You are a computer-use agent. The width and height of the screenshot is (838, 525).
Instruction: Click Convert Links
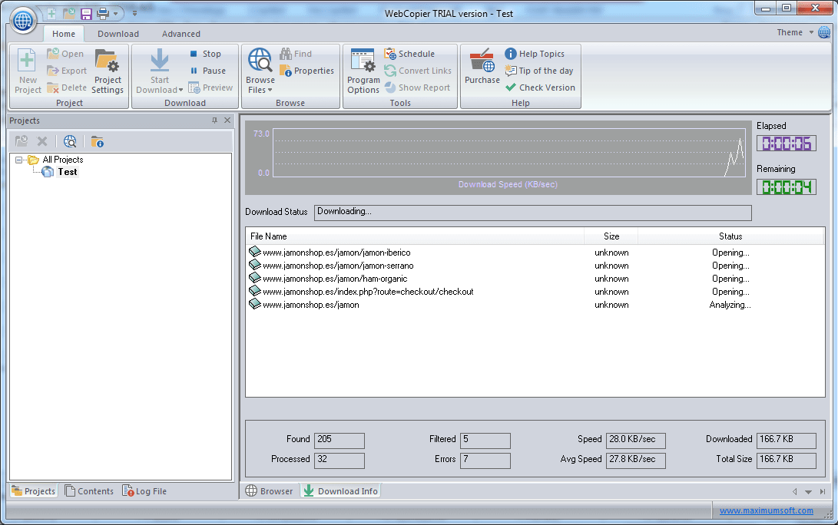click(418, 71)
